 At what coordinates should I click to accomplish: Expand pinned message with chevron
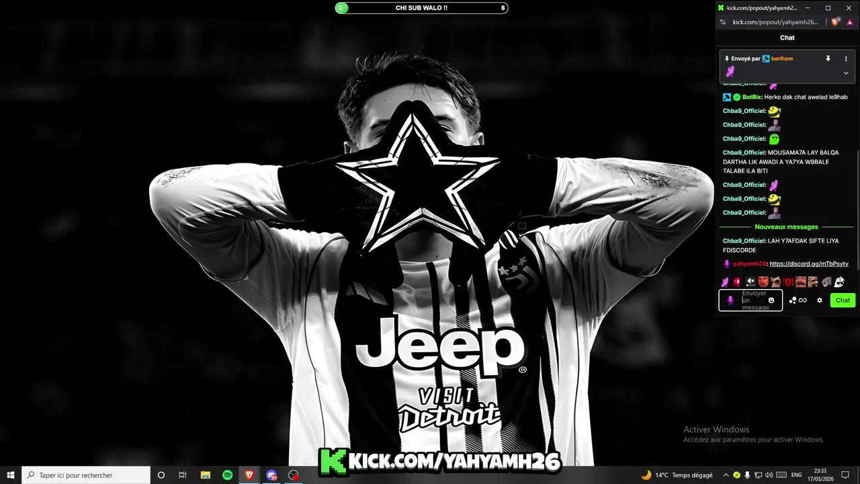pyautogui.click(x=846, y=73)
